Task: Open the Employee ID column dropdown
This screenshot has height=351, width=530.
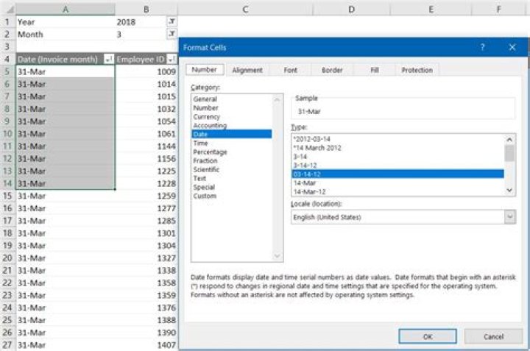Action: point(172,59)
